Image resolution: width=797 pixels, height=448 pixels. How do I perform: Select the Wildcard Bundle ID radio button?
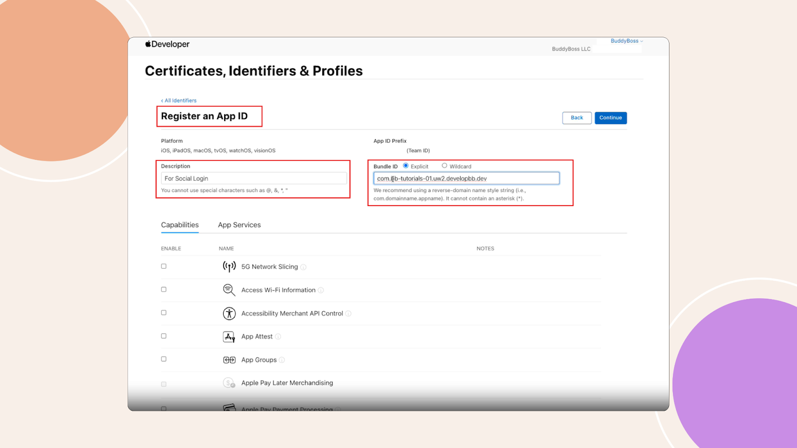click(x=444, y=166)
